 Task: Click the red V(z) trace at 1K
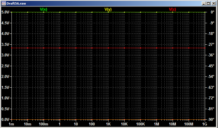click(108, 48)
